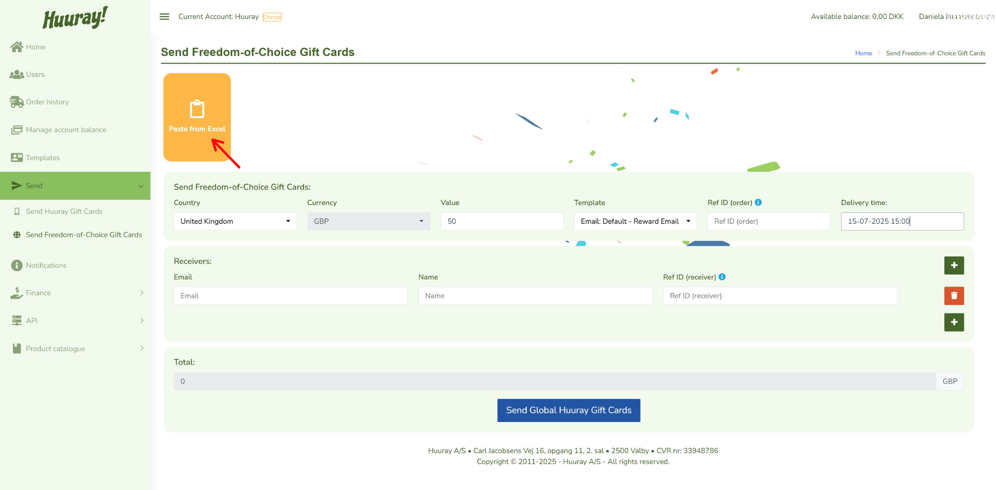
Task: Open the Template dropdown for Reward Email
Action: tap(635, 221)
